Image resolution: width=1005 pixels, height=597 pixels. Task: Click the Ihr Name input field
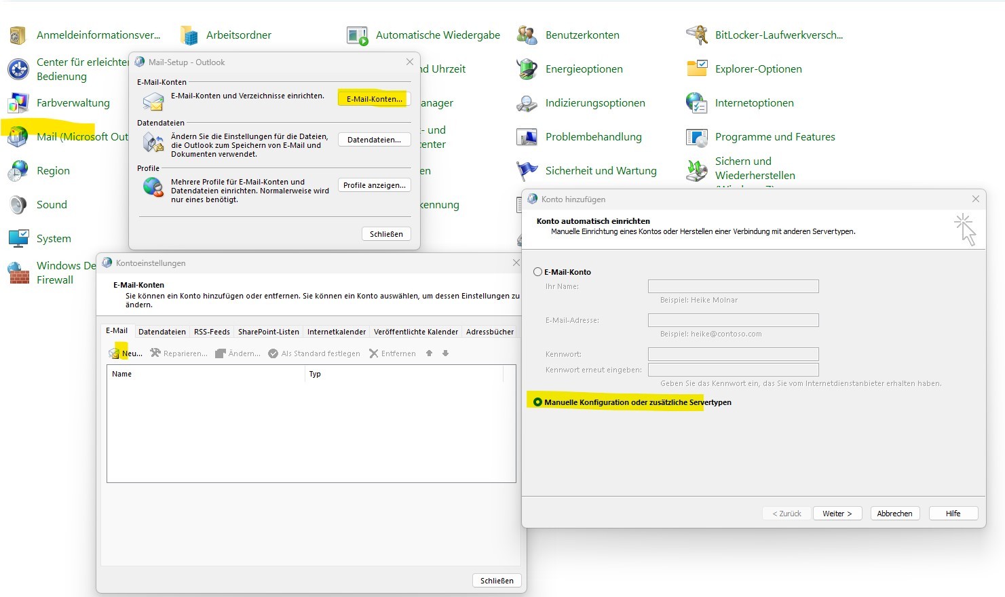pos(733,286)
